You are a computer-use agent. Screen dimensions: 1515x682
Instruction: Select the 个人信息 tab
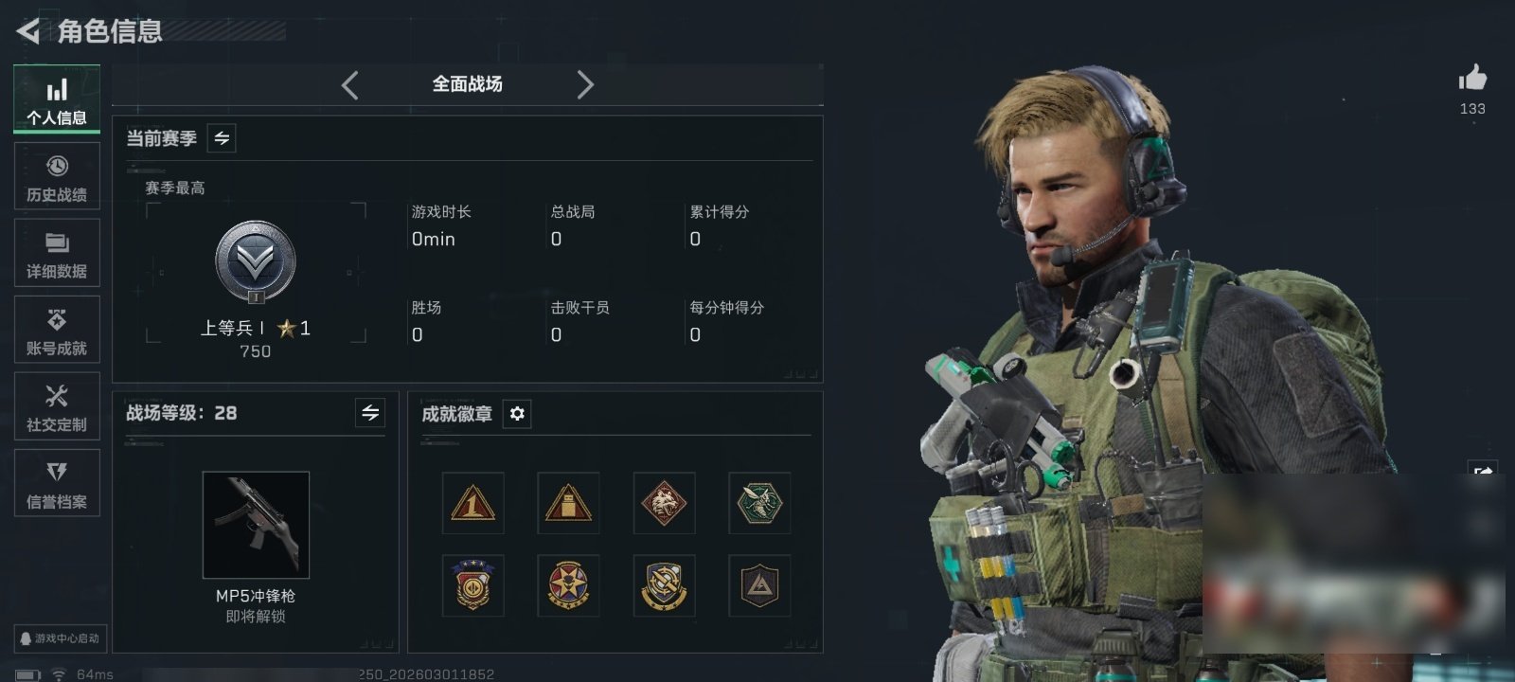point(57,99)
